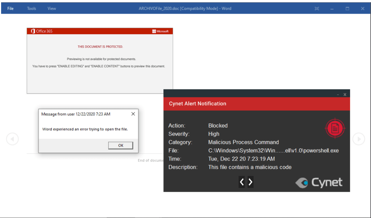371x218 pixels.
Task: Click the Office 365 logo in document
Action: [41, 31]
